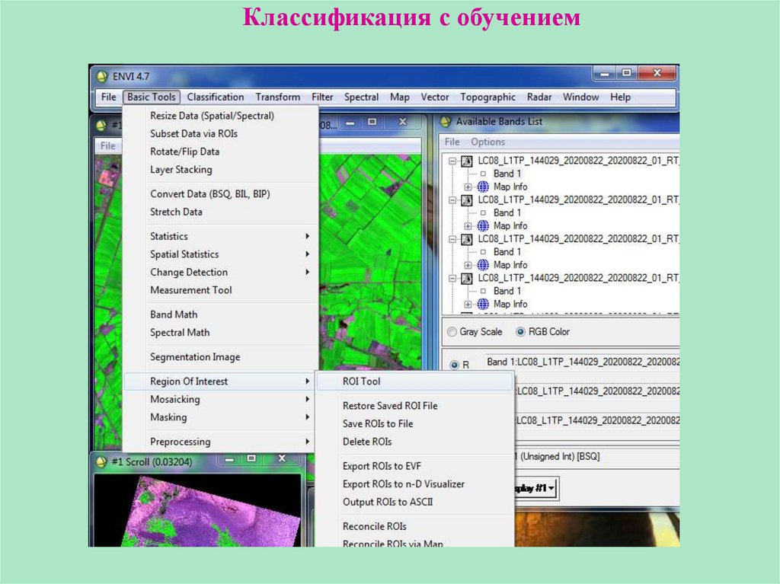Screen dimensions: 780x584
Task: Open the Transform menu
Action: pyautogui.click(x=277, y=97)
